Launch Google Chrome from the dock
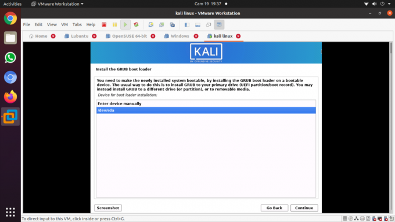 pos(10,19)
